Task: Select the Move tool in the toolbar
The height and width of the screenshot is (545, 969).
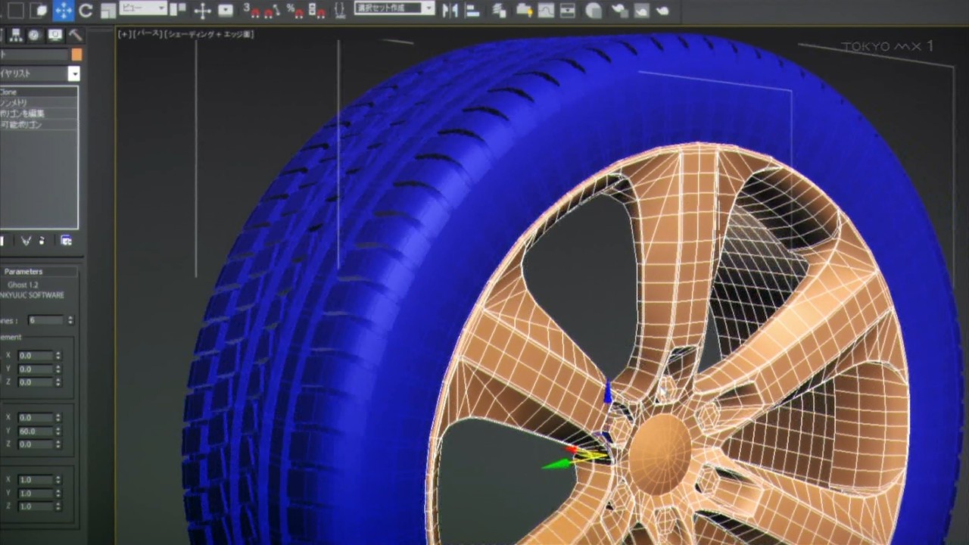Action: (x=64, y=11)
